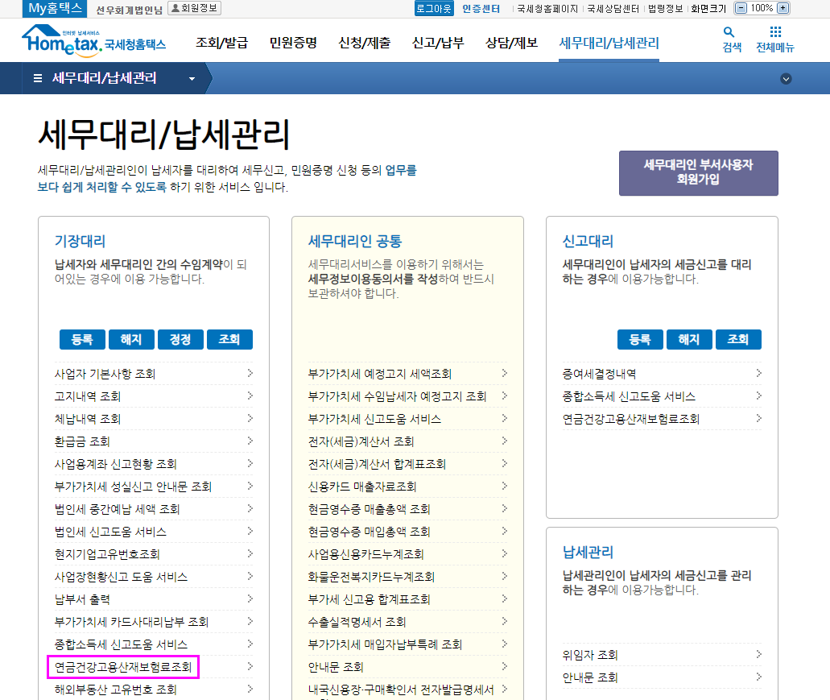Click arrow beside 전자(세금)계산서 조회
This screenshot has height=700, width=830.
504,441
